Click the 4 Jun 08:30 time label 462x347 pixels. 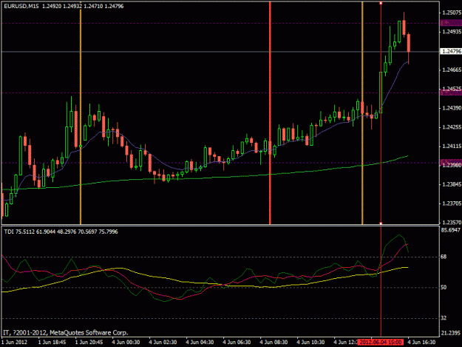coord(274,343)
